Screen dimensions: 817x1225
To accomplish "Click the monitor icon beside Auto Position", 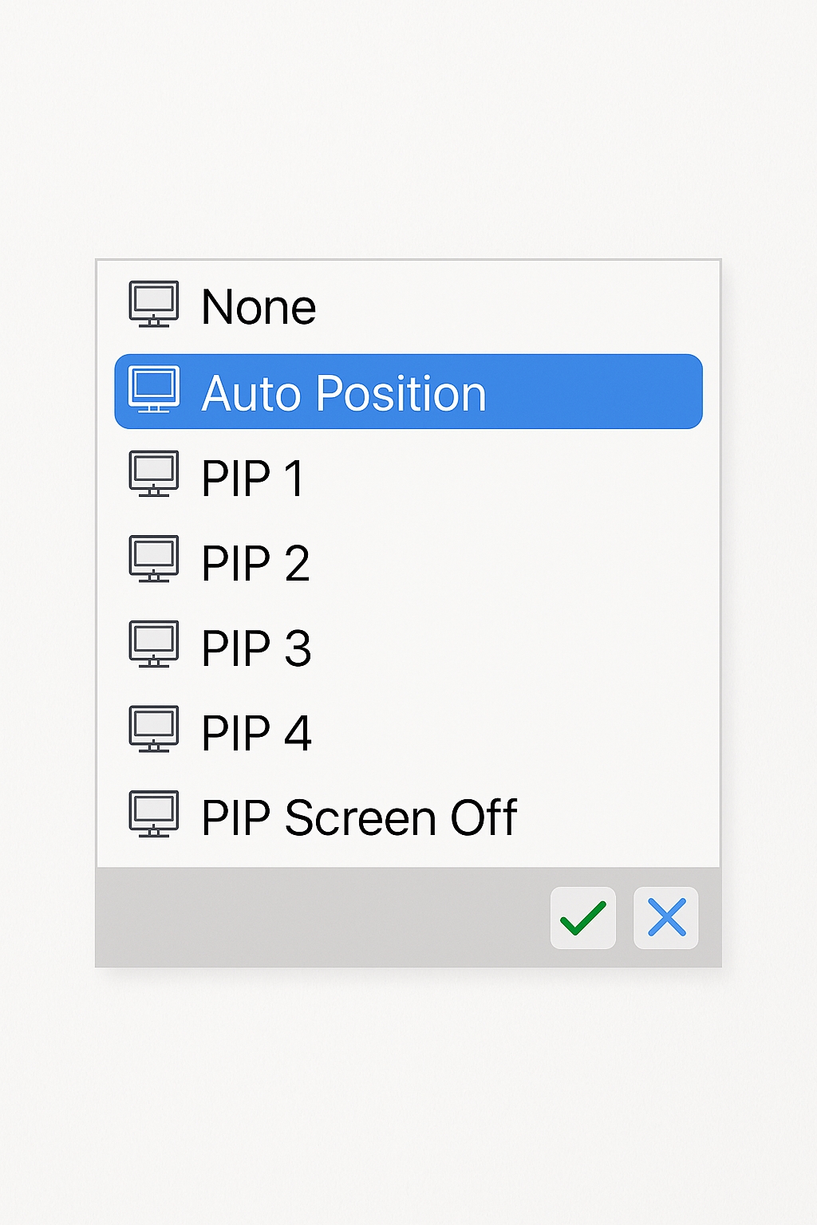I will [154, 390].
